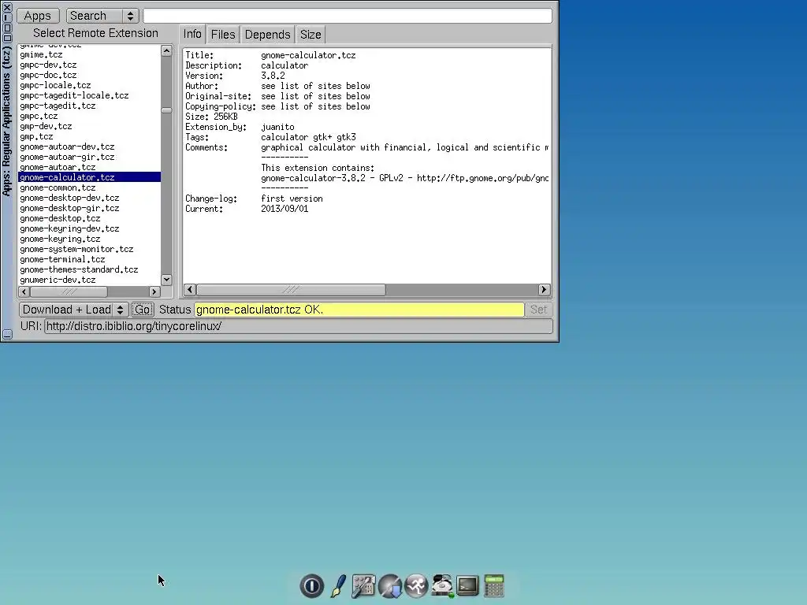The height and width of the screenshot is (605, 807).
Task: Open the Search type dropdown
Action: pyautogui.click(x=102, y=16)
